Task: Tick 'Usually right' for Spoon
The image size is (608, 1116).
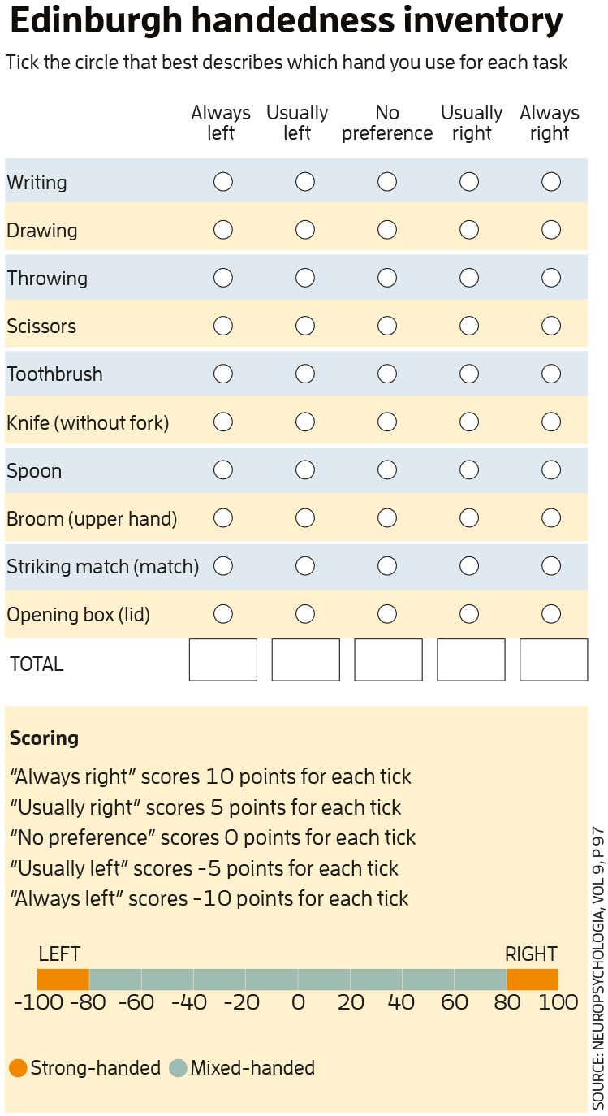Action: 469,469
